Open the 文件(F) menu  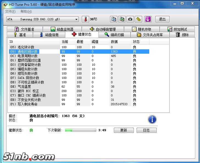pyautogui.click(x=10, y=12)
